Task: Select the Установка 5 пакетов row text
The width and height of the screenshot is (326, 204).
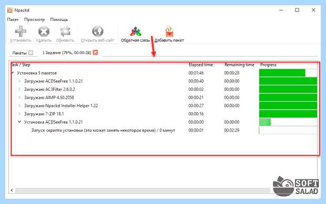Action: click(x=37, y=73)
